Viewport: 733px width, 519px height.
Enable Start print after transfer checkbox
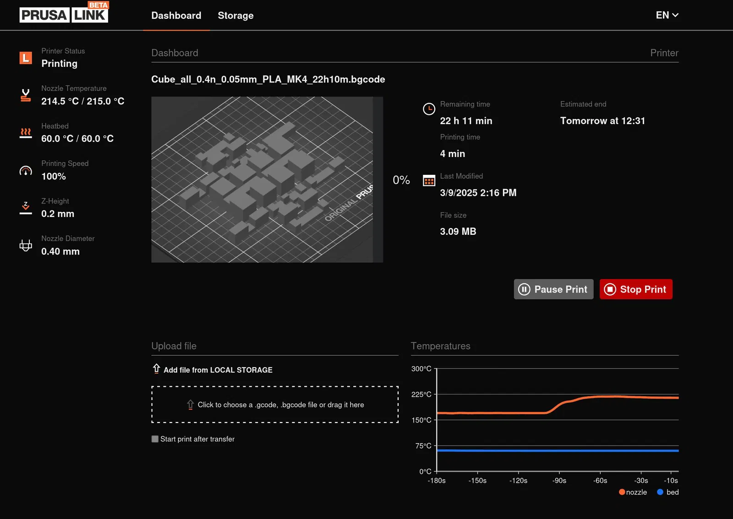point(155,439)
